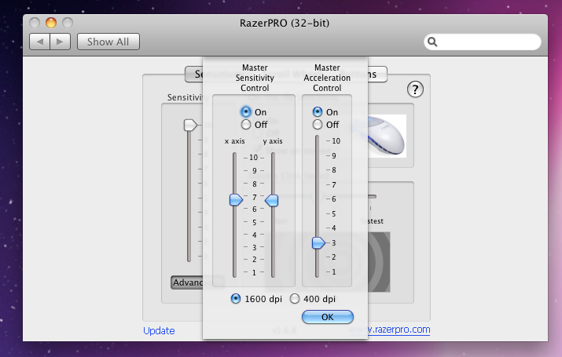Switch to the Buttons tab

click(377, 75)
